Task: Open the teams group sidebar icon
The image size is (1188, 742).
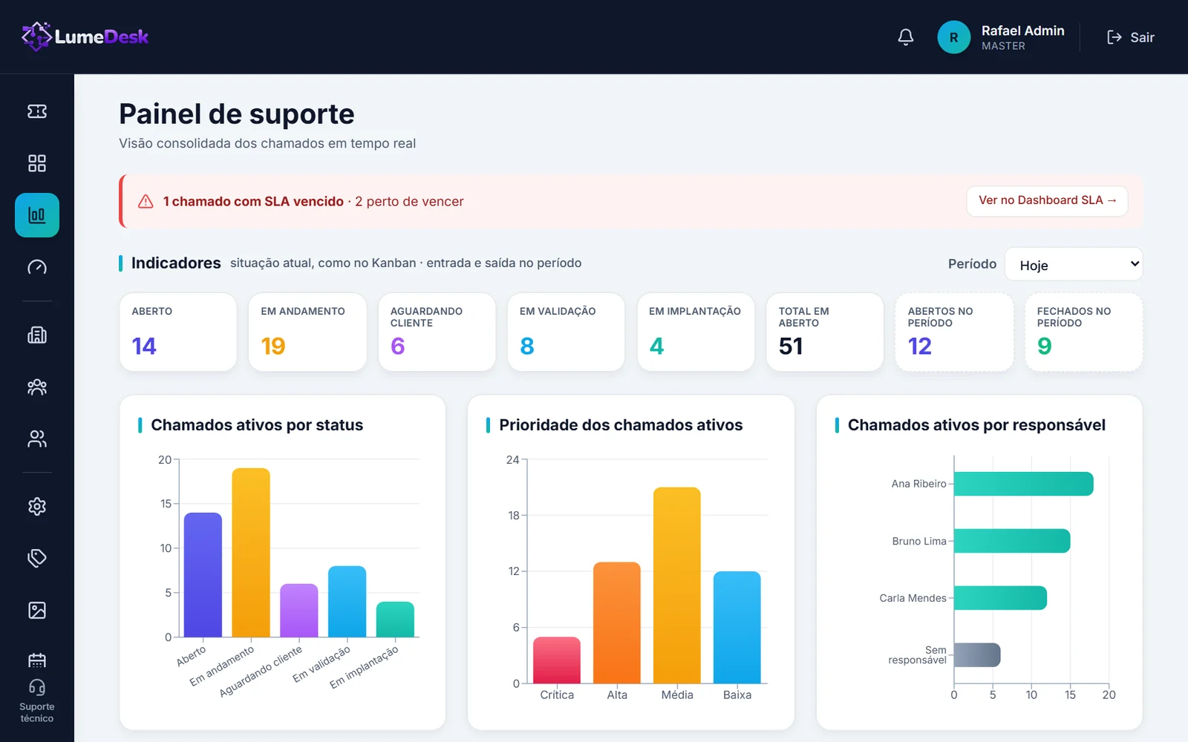Action: point(37,387)
